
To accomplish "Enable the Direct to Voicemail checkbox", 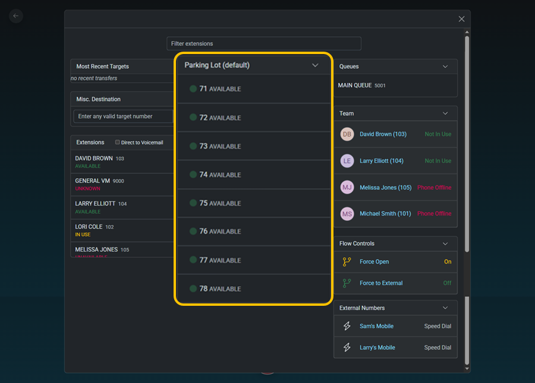I will [117, 143].
